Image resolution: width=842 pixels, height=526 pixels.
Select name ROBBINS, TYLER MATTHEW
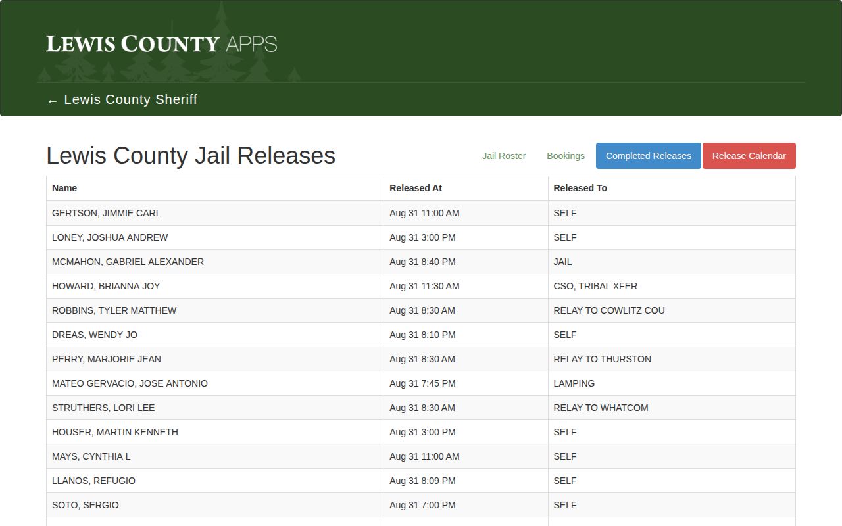click(114, 310)
